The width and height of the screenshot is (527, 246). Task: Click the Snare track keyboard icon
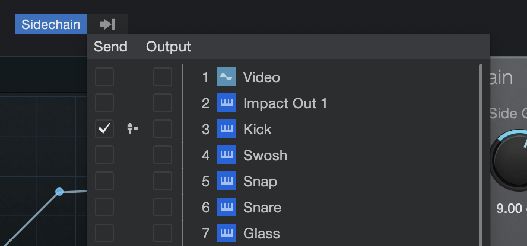pos(227,207)
